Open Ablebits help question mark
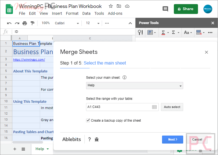218x155 pixels. pyautogui.click(x=90, y=139)
